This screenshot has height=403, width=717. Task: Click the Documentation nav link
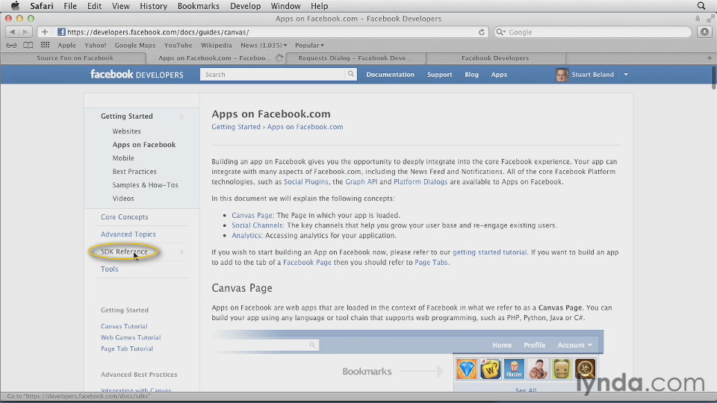pos(390,75)
